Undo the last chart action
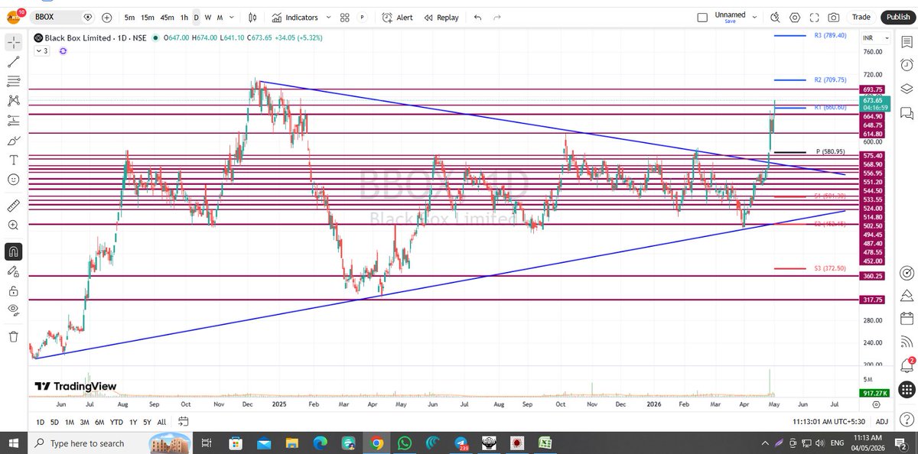 (x=478, y=17)
